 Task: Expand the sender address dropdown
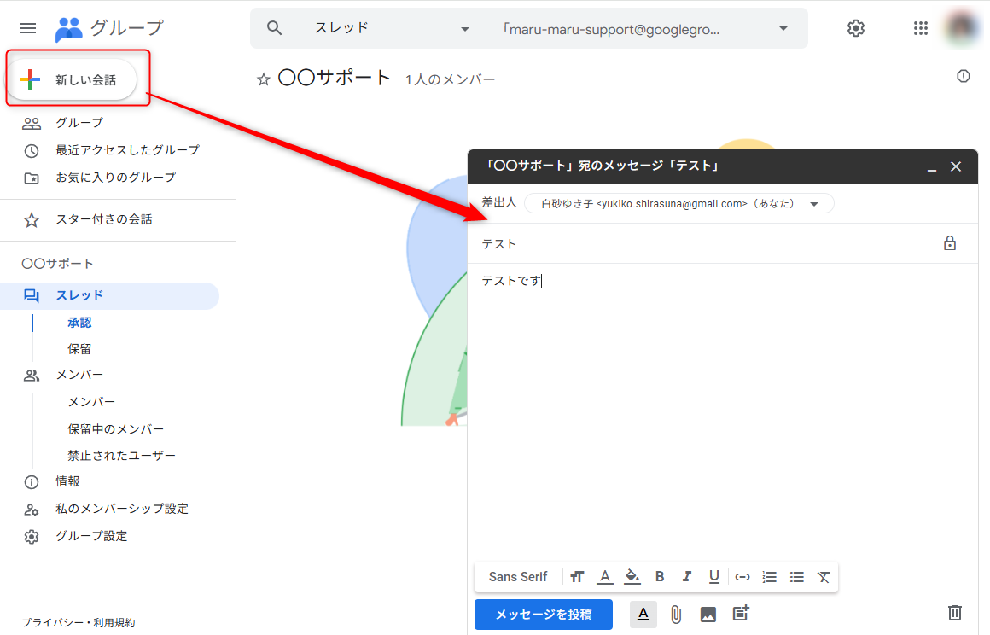click(814, 204)
